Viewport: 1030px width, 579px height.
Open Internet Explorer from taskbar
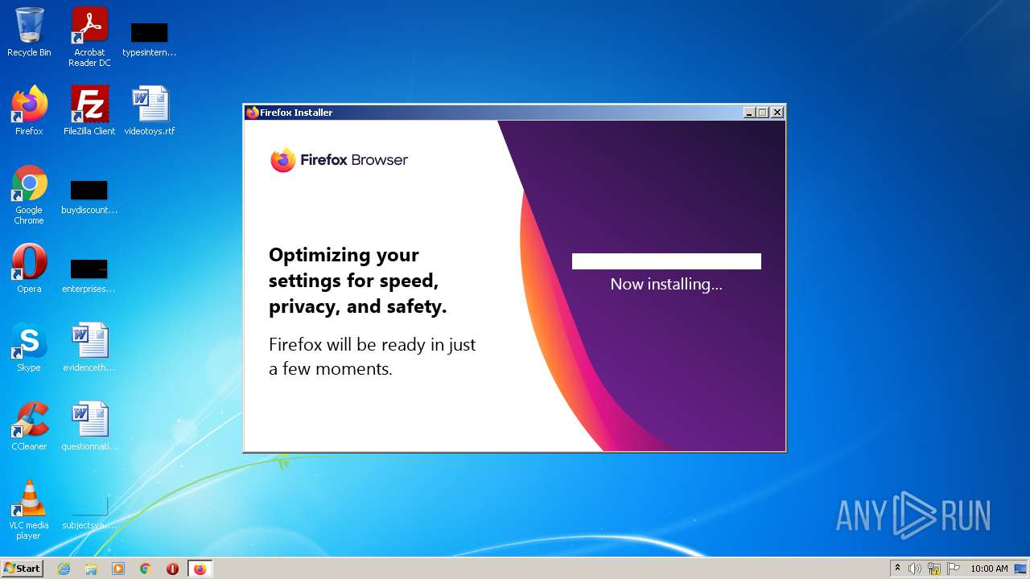[x=64, y=569]
